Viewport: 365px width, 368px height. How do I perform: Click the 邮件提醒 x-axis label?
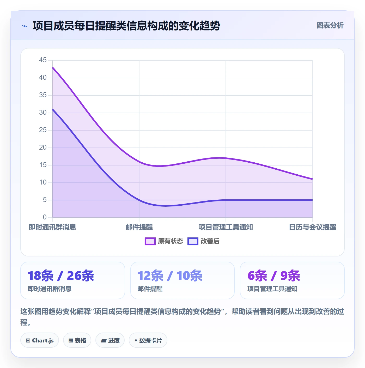(139, 227)
